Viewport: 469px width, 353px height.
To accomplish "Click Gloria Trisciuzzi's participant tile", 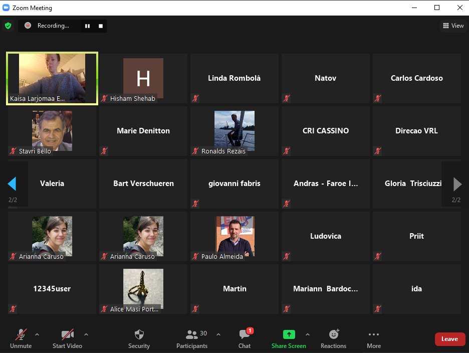I will click(x=417, y=184).
